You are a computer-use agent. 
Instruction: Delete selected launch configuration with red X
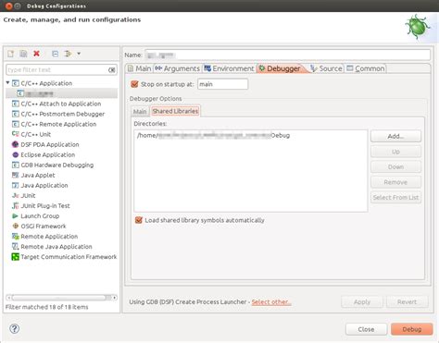click(x=36, y=54)
